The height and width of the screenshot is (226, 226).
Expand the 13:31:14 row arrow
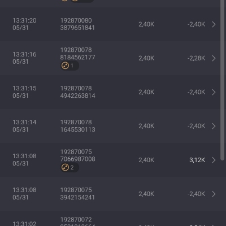tap(214, 126)
